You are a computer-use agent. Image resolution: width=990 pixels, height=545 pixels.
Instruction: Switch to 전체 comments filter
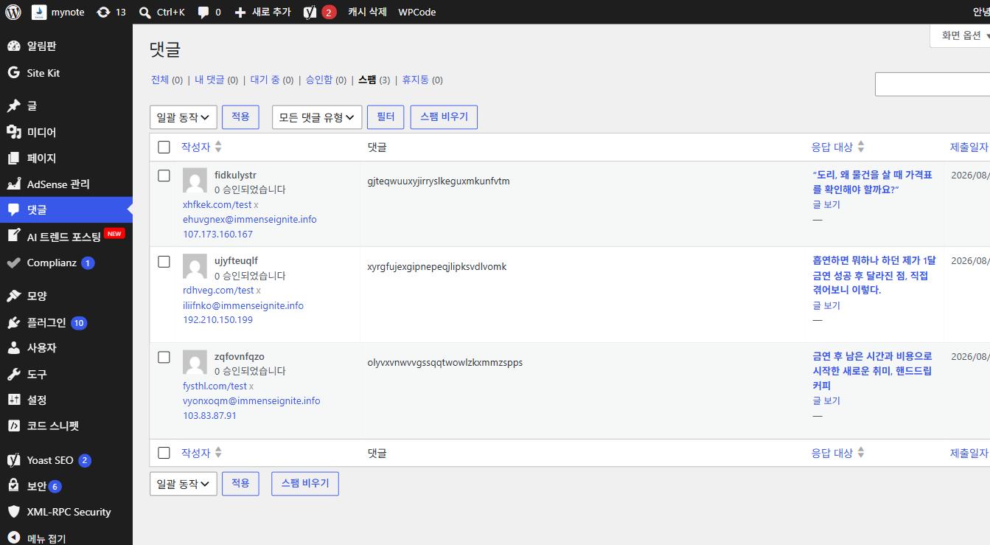click(x=160, y=80)
